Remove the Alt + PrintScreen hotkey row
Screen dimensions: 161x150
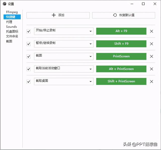[x=151, y=69]
